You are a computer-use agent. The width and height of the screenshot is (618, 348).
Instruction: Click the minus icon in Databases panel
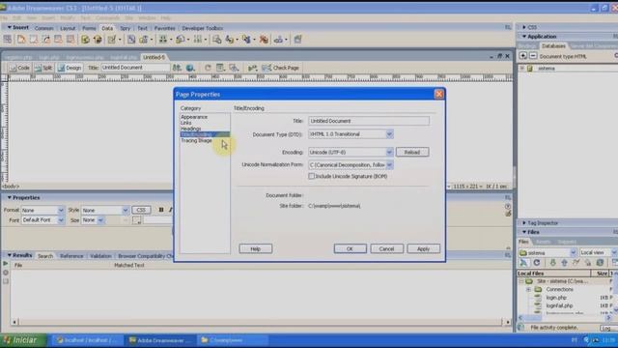(533, 56)
